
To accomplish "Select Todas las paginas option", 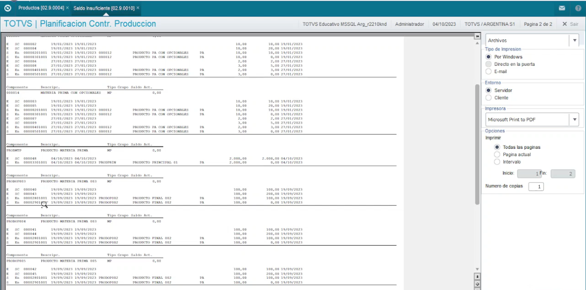I will pyautogui.click(x=518, y=147).
